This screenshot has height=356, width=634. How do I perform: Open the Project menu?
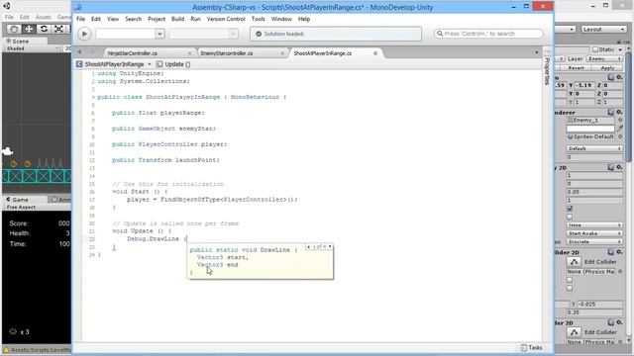tap(157, 19)
